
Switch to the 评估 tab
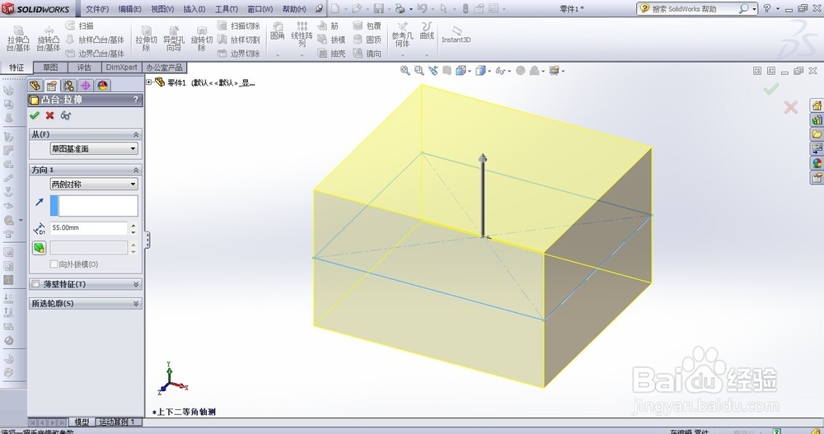tap(85, 68)
